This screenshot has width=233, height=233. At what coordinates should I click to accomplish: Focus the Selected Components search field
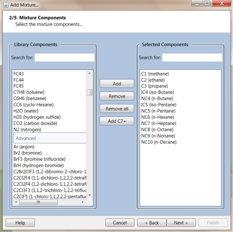coord(192,57)
